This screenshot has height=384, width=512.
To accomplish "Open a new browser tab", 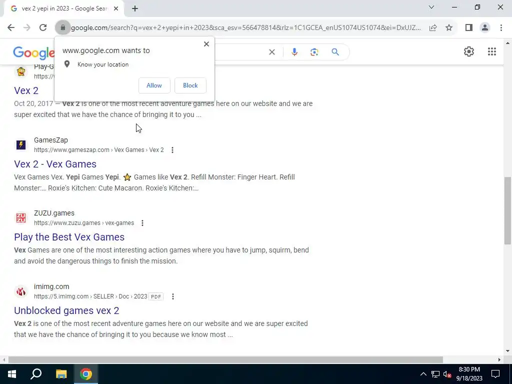I will tap(135, 8).
